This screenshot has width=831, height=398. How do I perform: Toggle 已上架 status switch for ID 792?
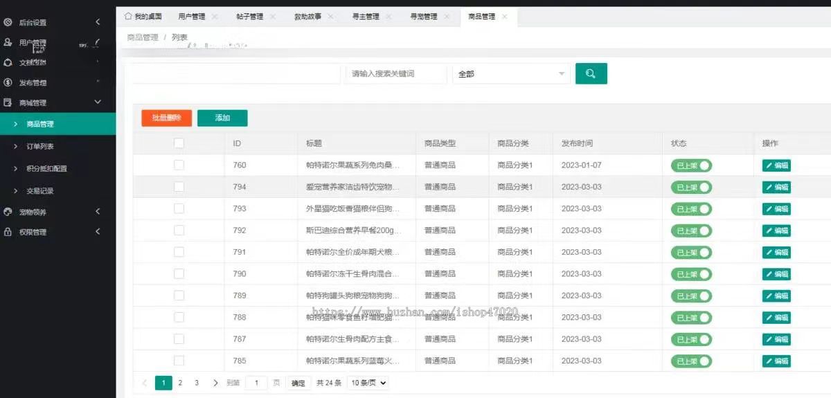coord(691,230)
